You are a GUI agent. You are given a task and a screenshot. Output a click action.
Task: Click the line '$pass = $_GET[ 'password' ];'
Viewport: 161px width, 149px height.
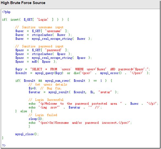coord(42,50)
